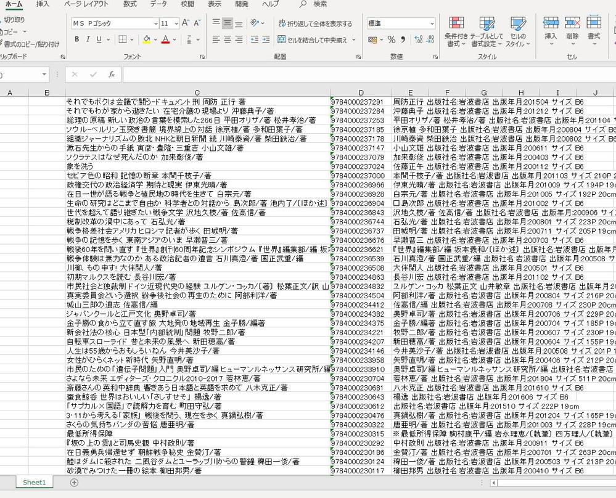Open font color dropdown arrow
This screenshot has width=616, height=498.
click(175, 39)
